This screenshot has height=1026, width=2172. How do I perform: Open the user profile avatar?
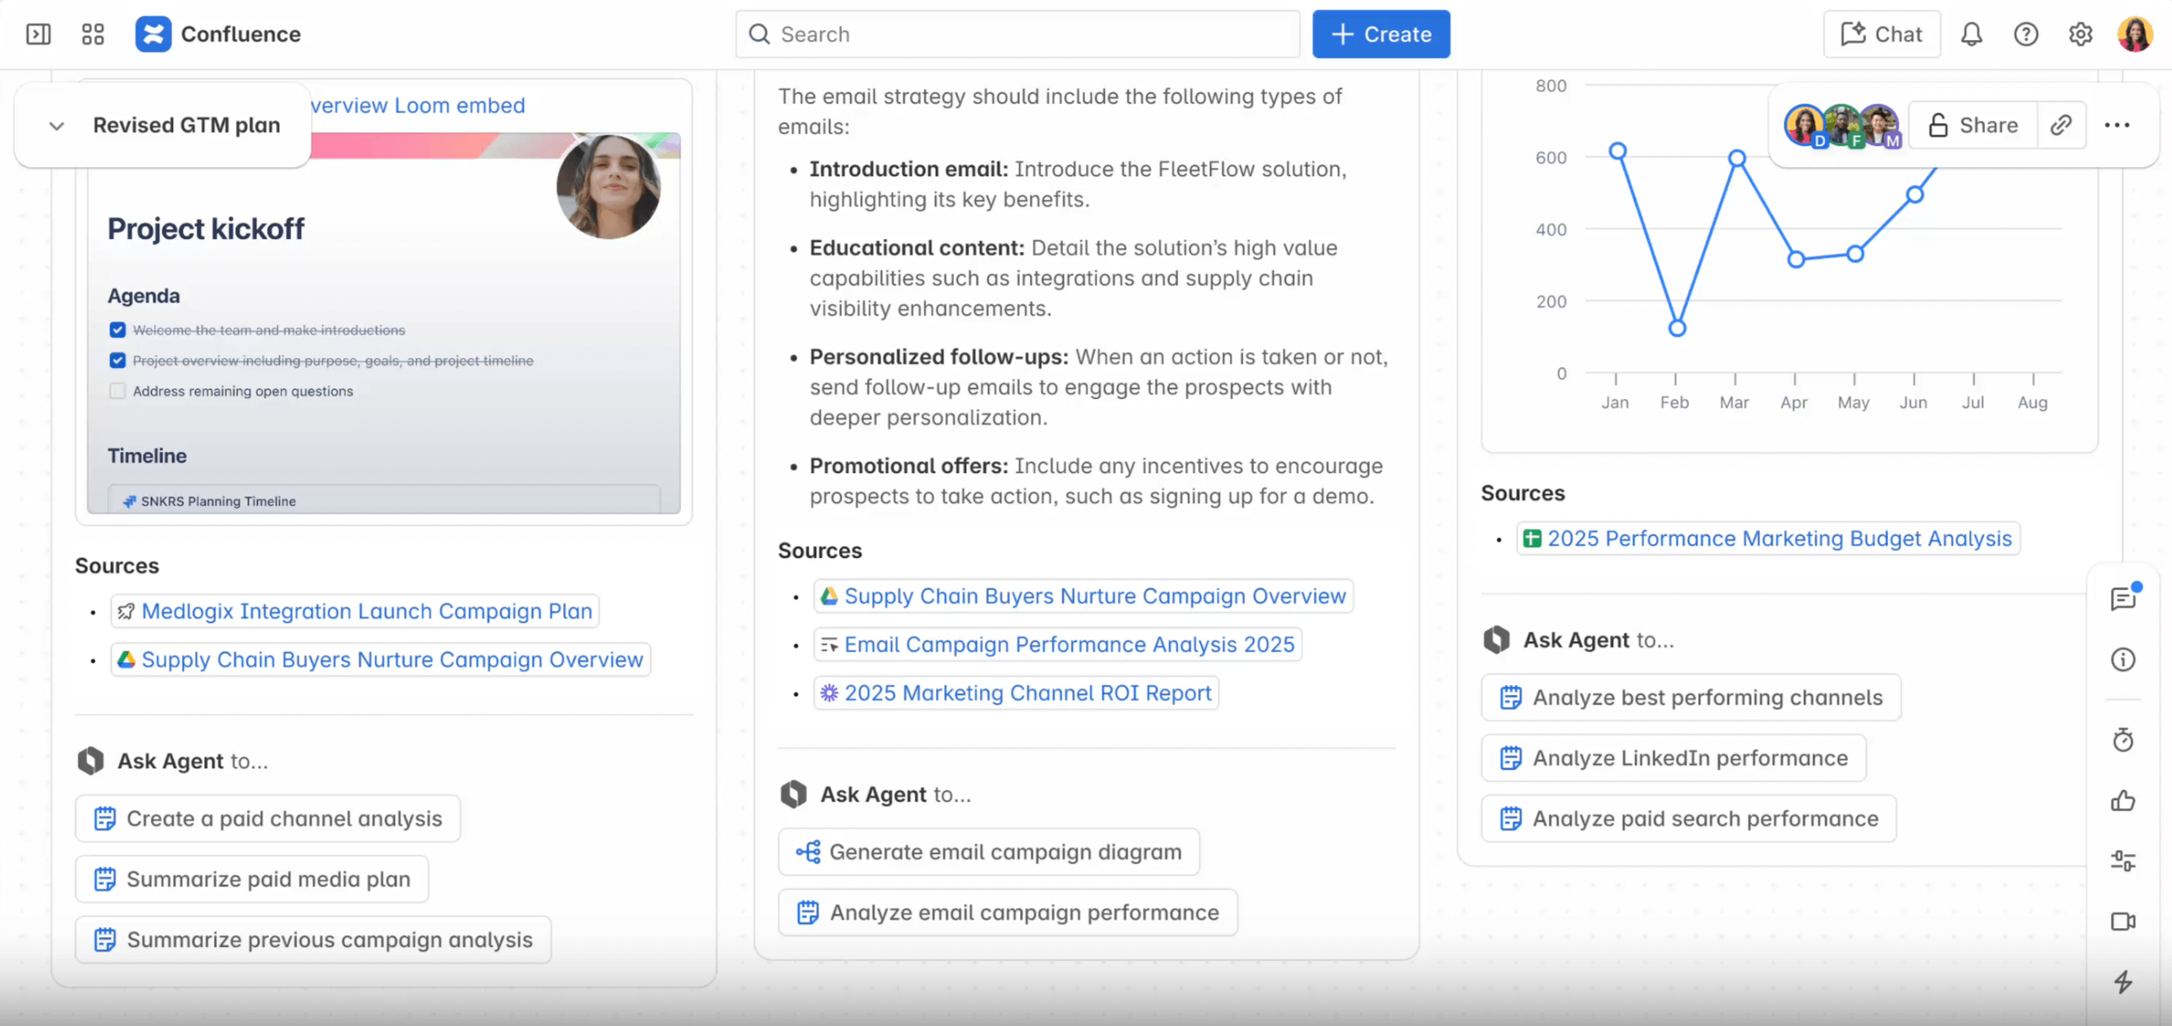click(2136, 34)
